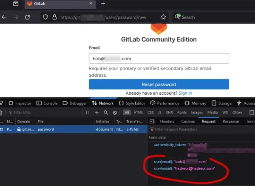Click the browser forward arrow
The width and height of the screenshot is (255, 186).
tap(16, 17)
